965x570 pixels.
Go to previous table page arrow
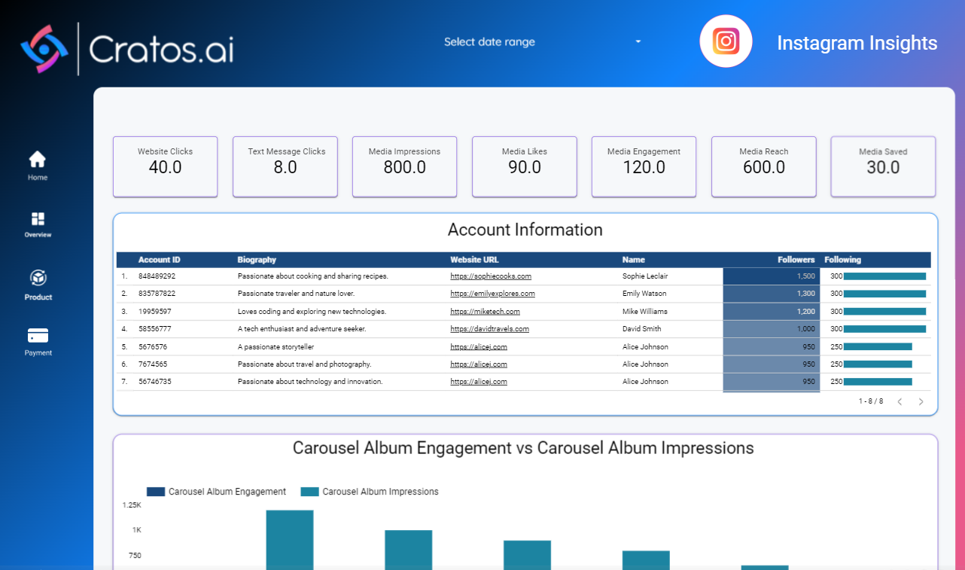coord(900,402)
